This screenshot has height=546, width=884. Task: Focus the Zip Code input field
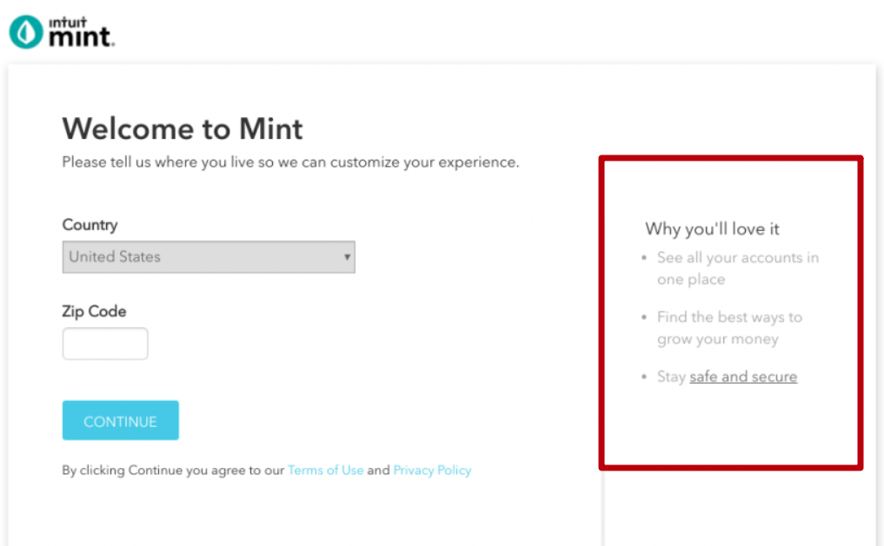(x=105, y=344)
